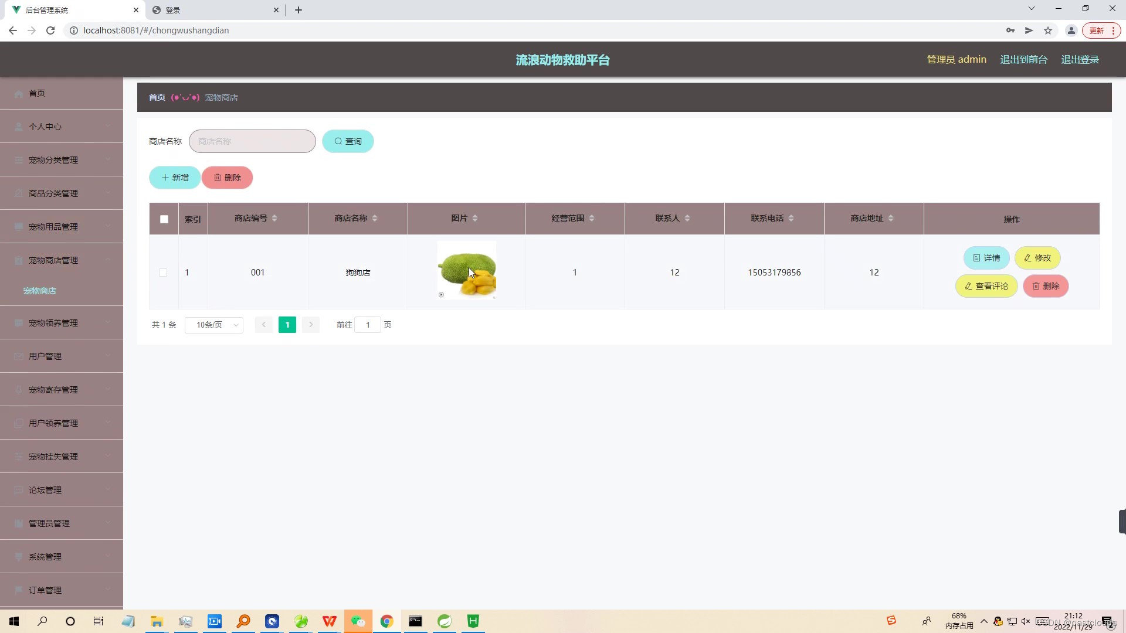Viewport: 1126px width, 633px height.
Task: Open Chrome from the Windows taskbar
Action: click(x=387, y=621)
